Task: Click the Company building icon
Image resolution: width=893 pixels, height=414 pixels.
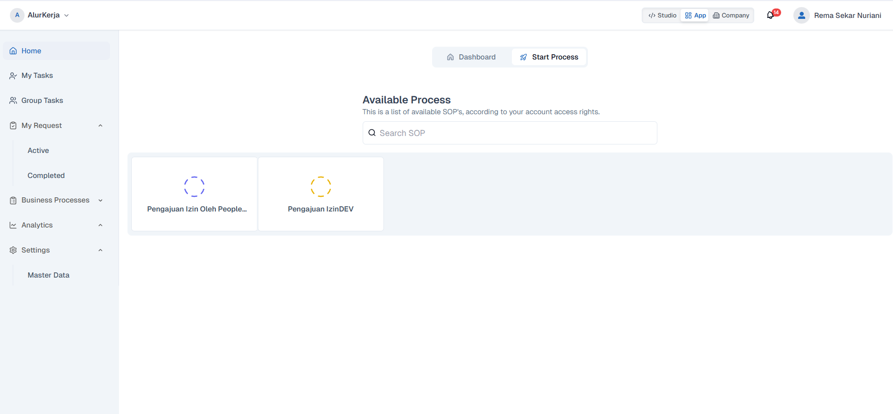Action: 716,16
